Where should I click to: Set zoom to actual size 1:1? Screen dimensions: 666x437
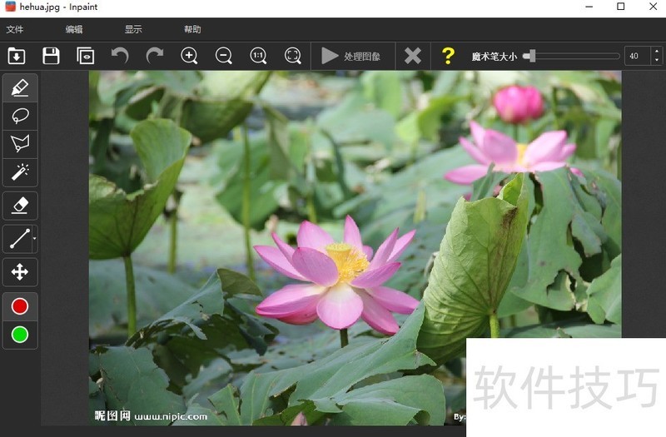258,56
